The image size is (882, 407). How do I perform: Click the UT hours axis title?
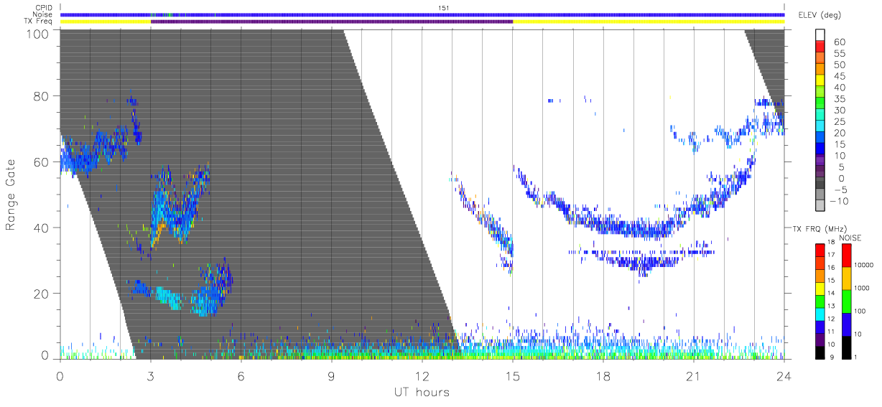click(422, 392)
